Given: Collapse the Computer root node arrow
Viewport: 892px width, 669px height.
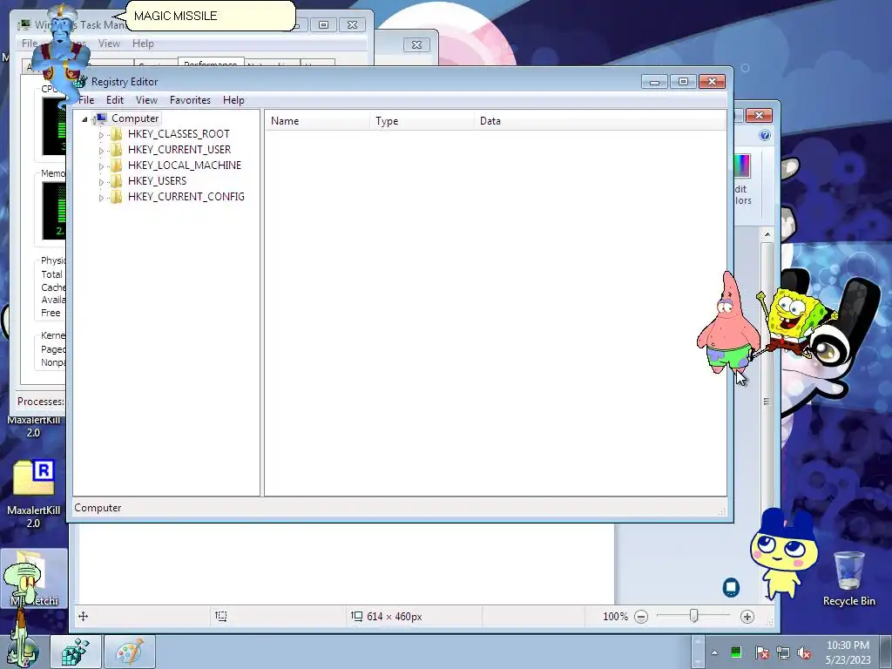Looking at the screenshot, I should coord(84,118).
